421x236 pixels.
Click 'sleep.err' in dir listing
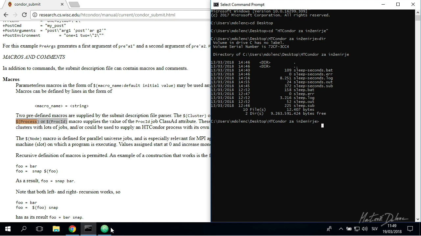[x=304, y=94]
